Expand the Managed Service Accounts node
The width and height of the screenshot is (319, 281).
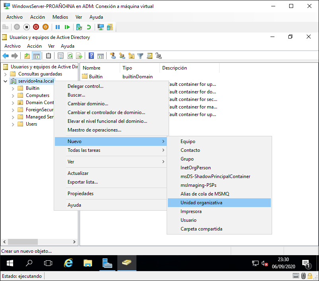(13, 117)
